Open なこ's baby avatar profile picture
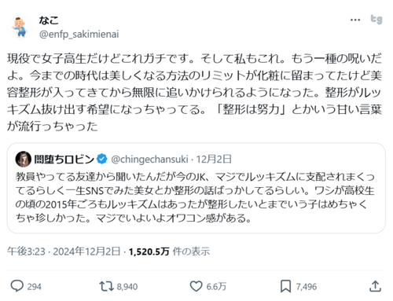This screenshot has width=393, height=301. coord(20,27)
